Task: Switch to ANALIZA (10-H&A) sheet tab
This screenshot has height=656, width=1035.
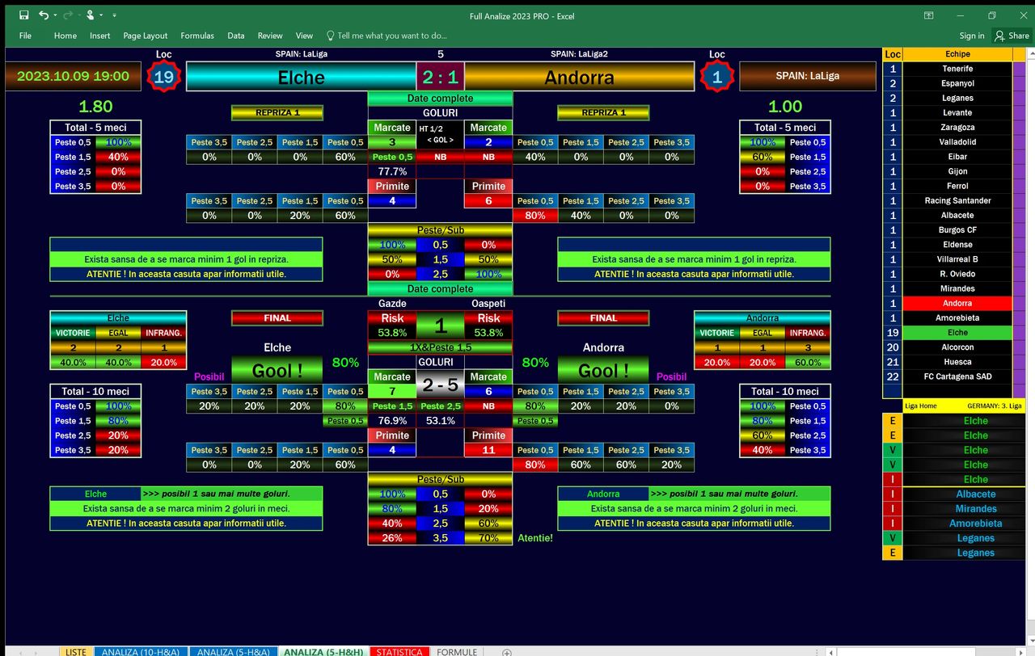Action: tap(142, 651)
